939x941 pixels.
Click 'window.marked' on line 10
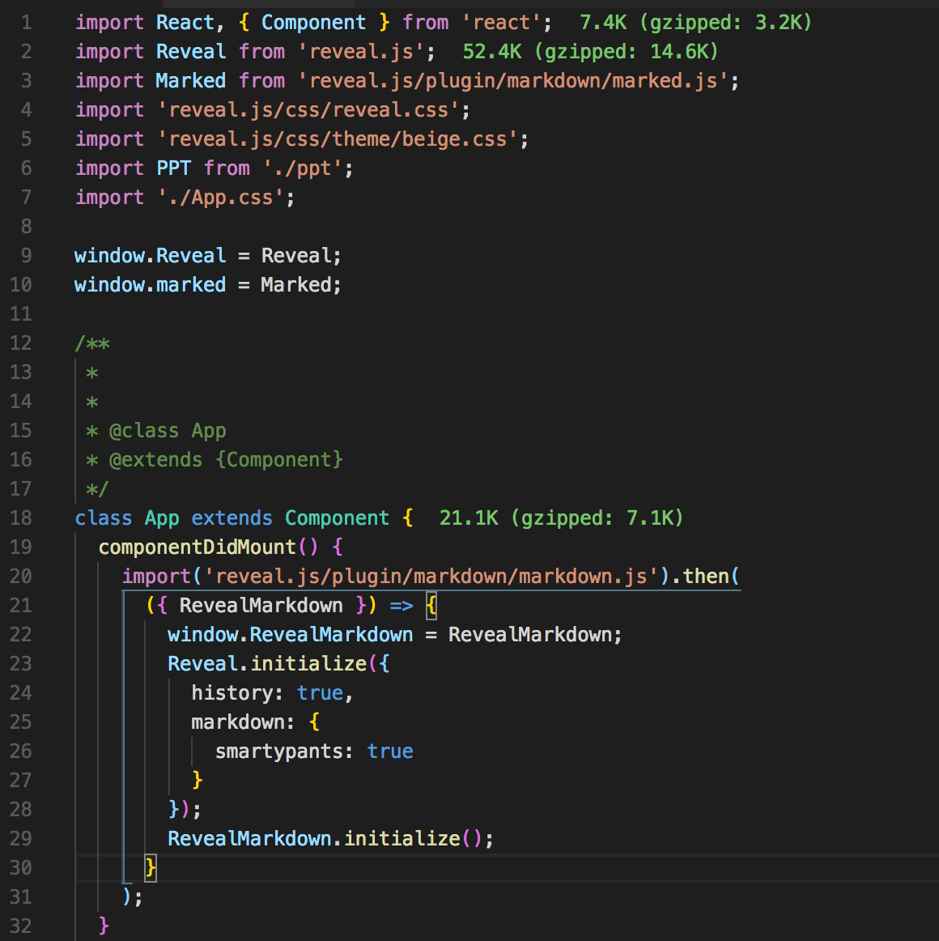coord(150,284)
